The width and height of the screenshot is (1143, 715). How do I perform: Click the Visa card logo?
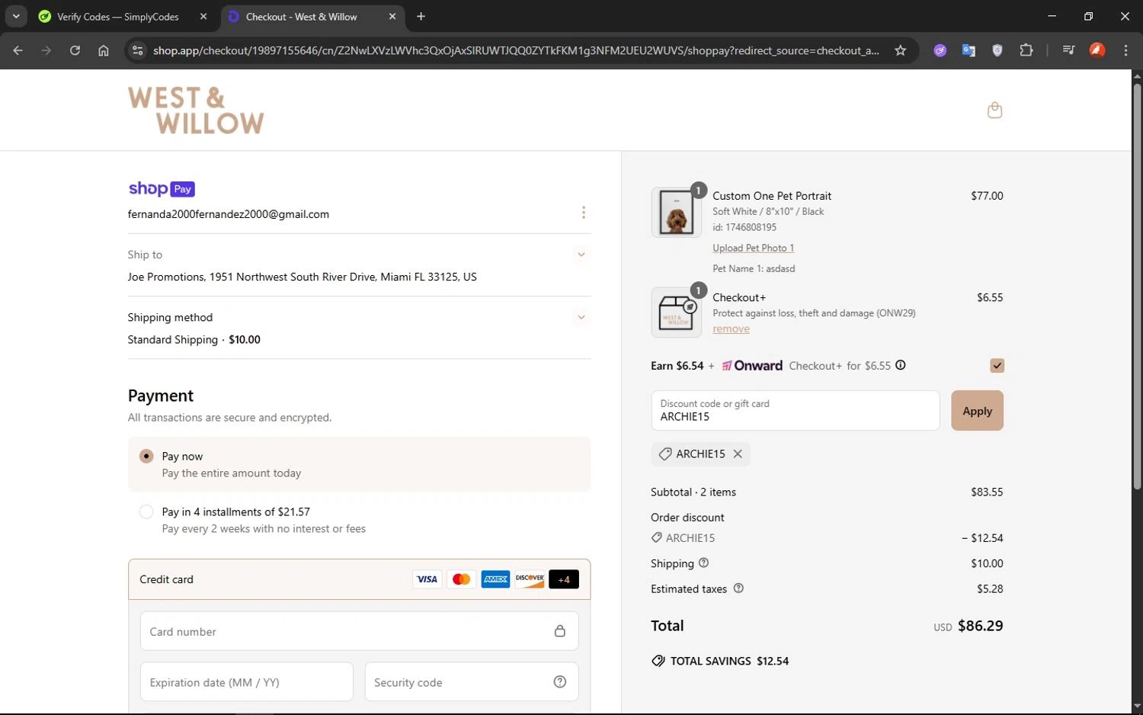(x=427, y=579)
